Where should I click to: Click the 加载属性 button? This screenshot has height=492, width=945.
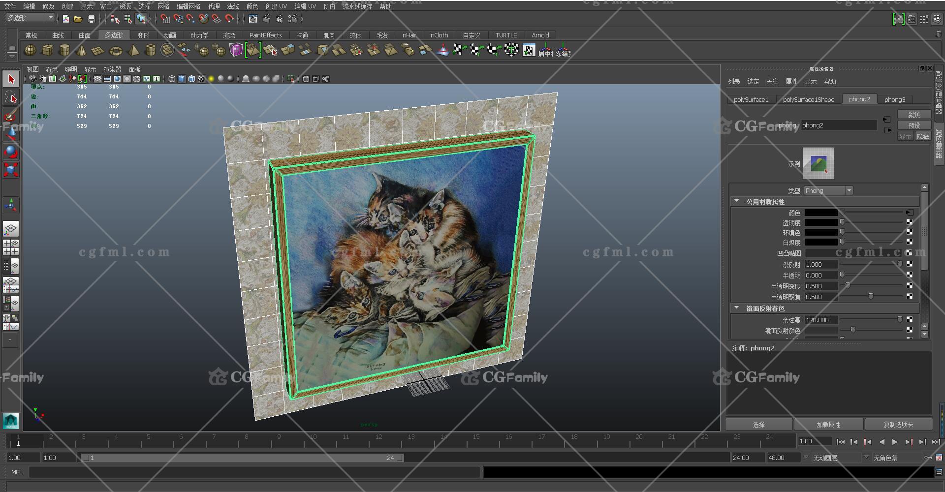tap(828, 425)
